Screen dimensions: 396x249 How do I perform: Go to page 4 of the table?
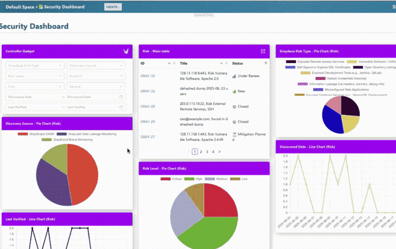(x=213, y=152)
